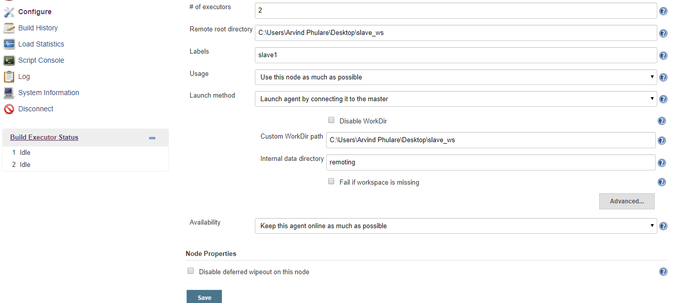The image size is (675, 303).
Task: Go to System Information menu item
Action: coord(49,93)
